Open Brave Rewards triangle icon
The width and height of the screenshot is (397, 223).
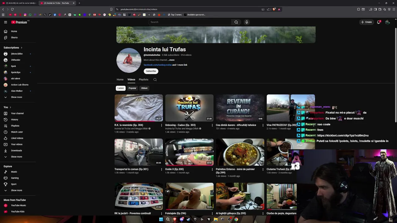[x=279, y=9]
